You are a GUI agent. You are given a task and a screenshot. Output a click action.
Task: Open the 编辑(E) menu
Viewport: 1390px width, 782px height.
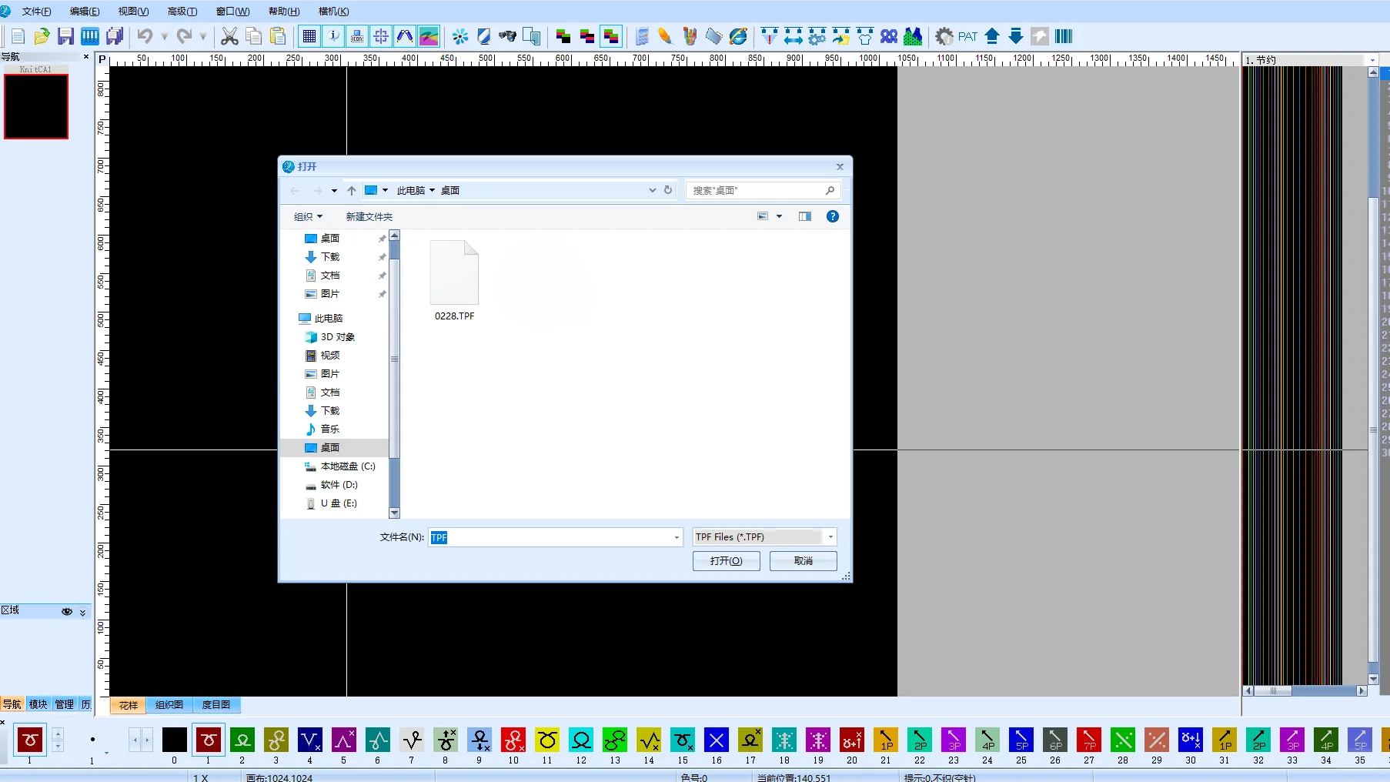tap(85, 12)
